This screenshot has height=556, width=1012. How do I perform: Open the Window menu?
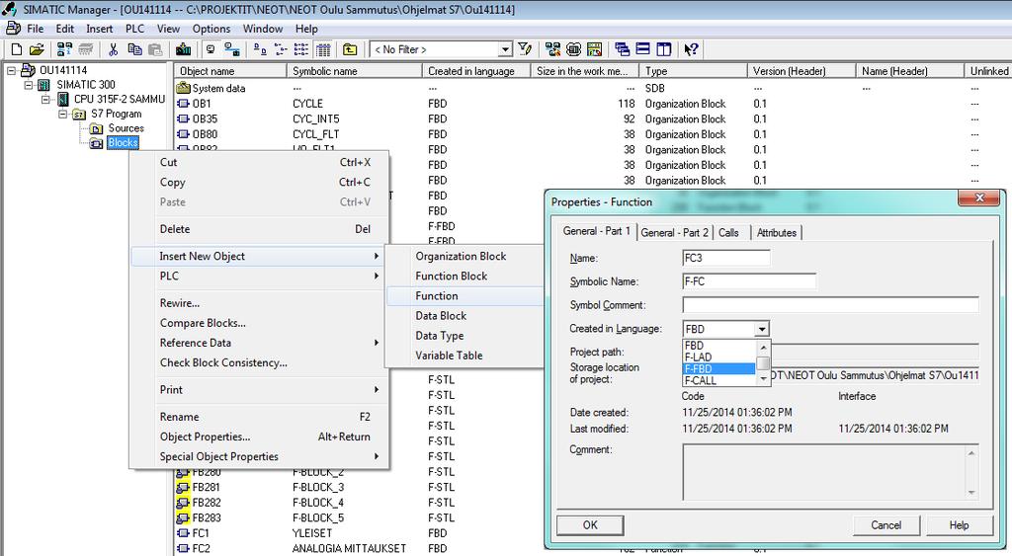pyautogui.click(x=263, y=29)
